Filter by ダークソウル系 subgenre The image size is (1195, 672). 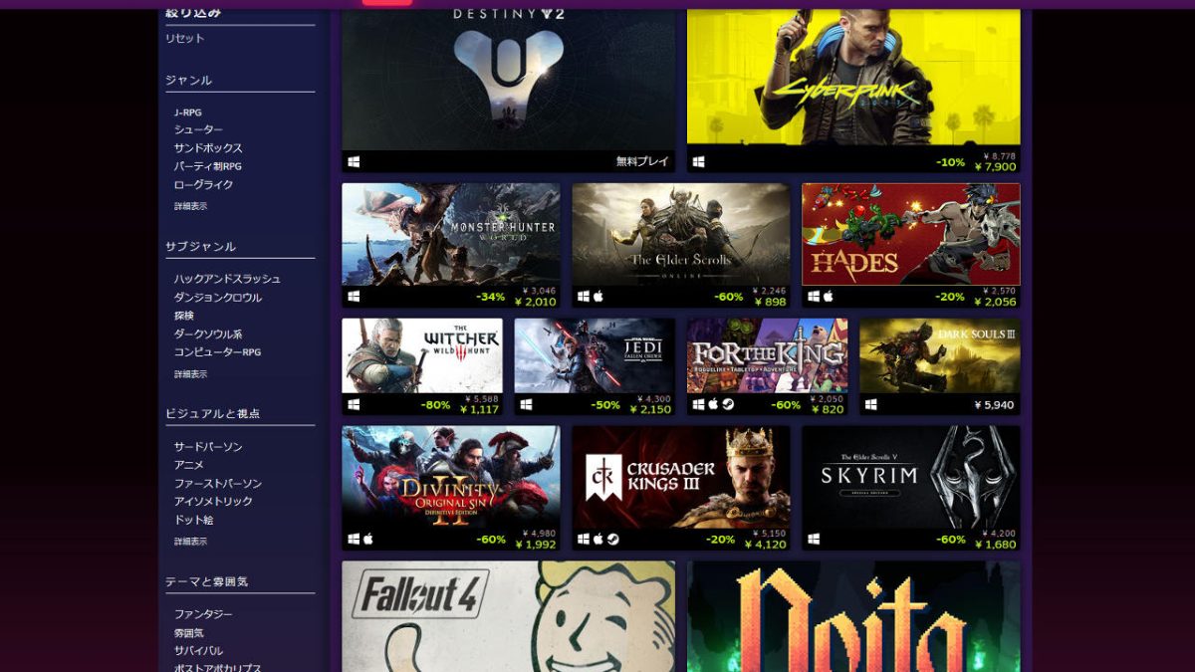pos(208,334)
